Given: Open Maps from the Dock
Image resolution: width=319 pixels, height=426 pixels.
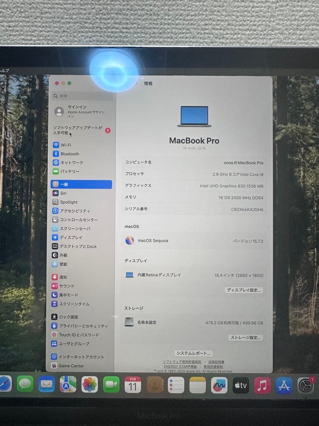Looking at the screenshot, I should pyautogui.click(x=68, y=384).
